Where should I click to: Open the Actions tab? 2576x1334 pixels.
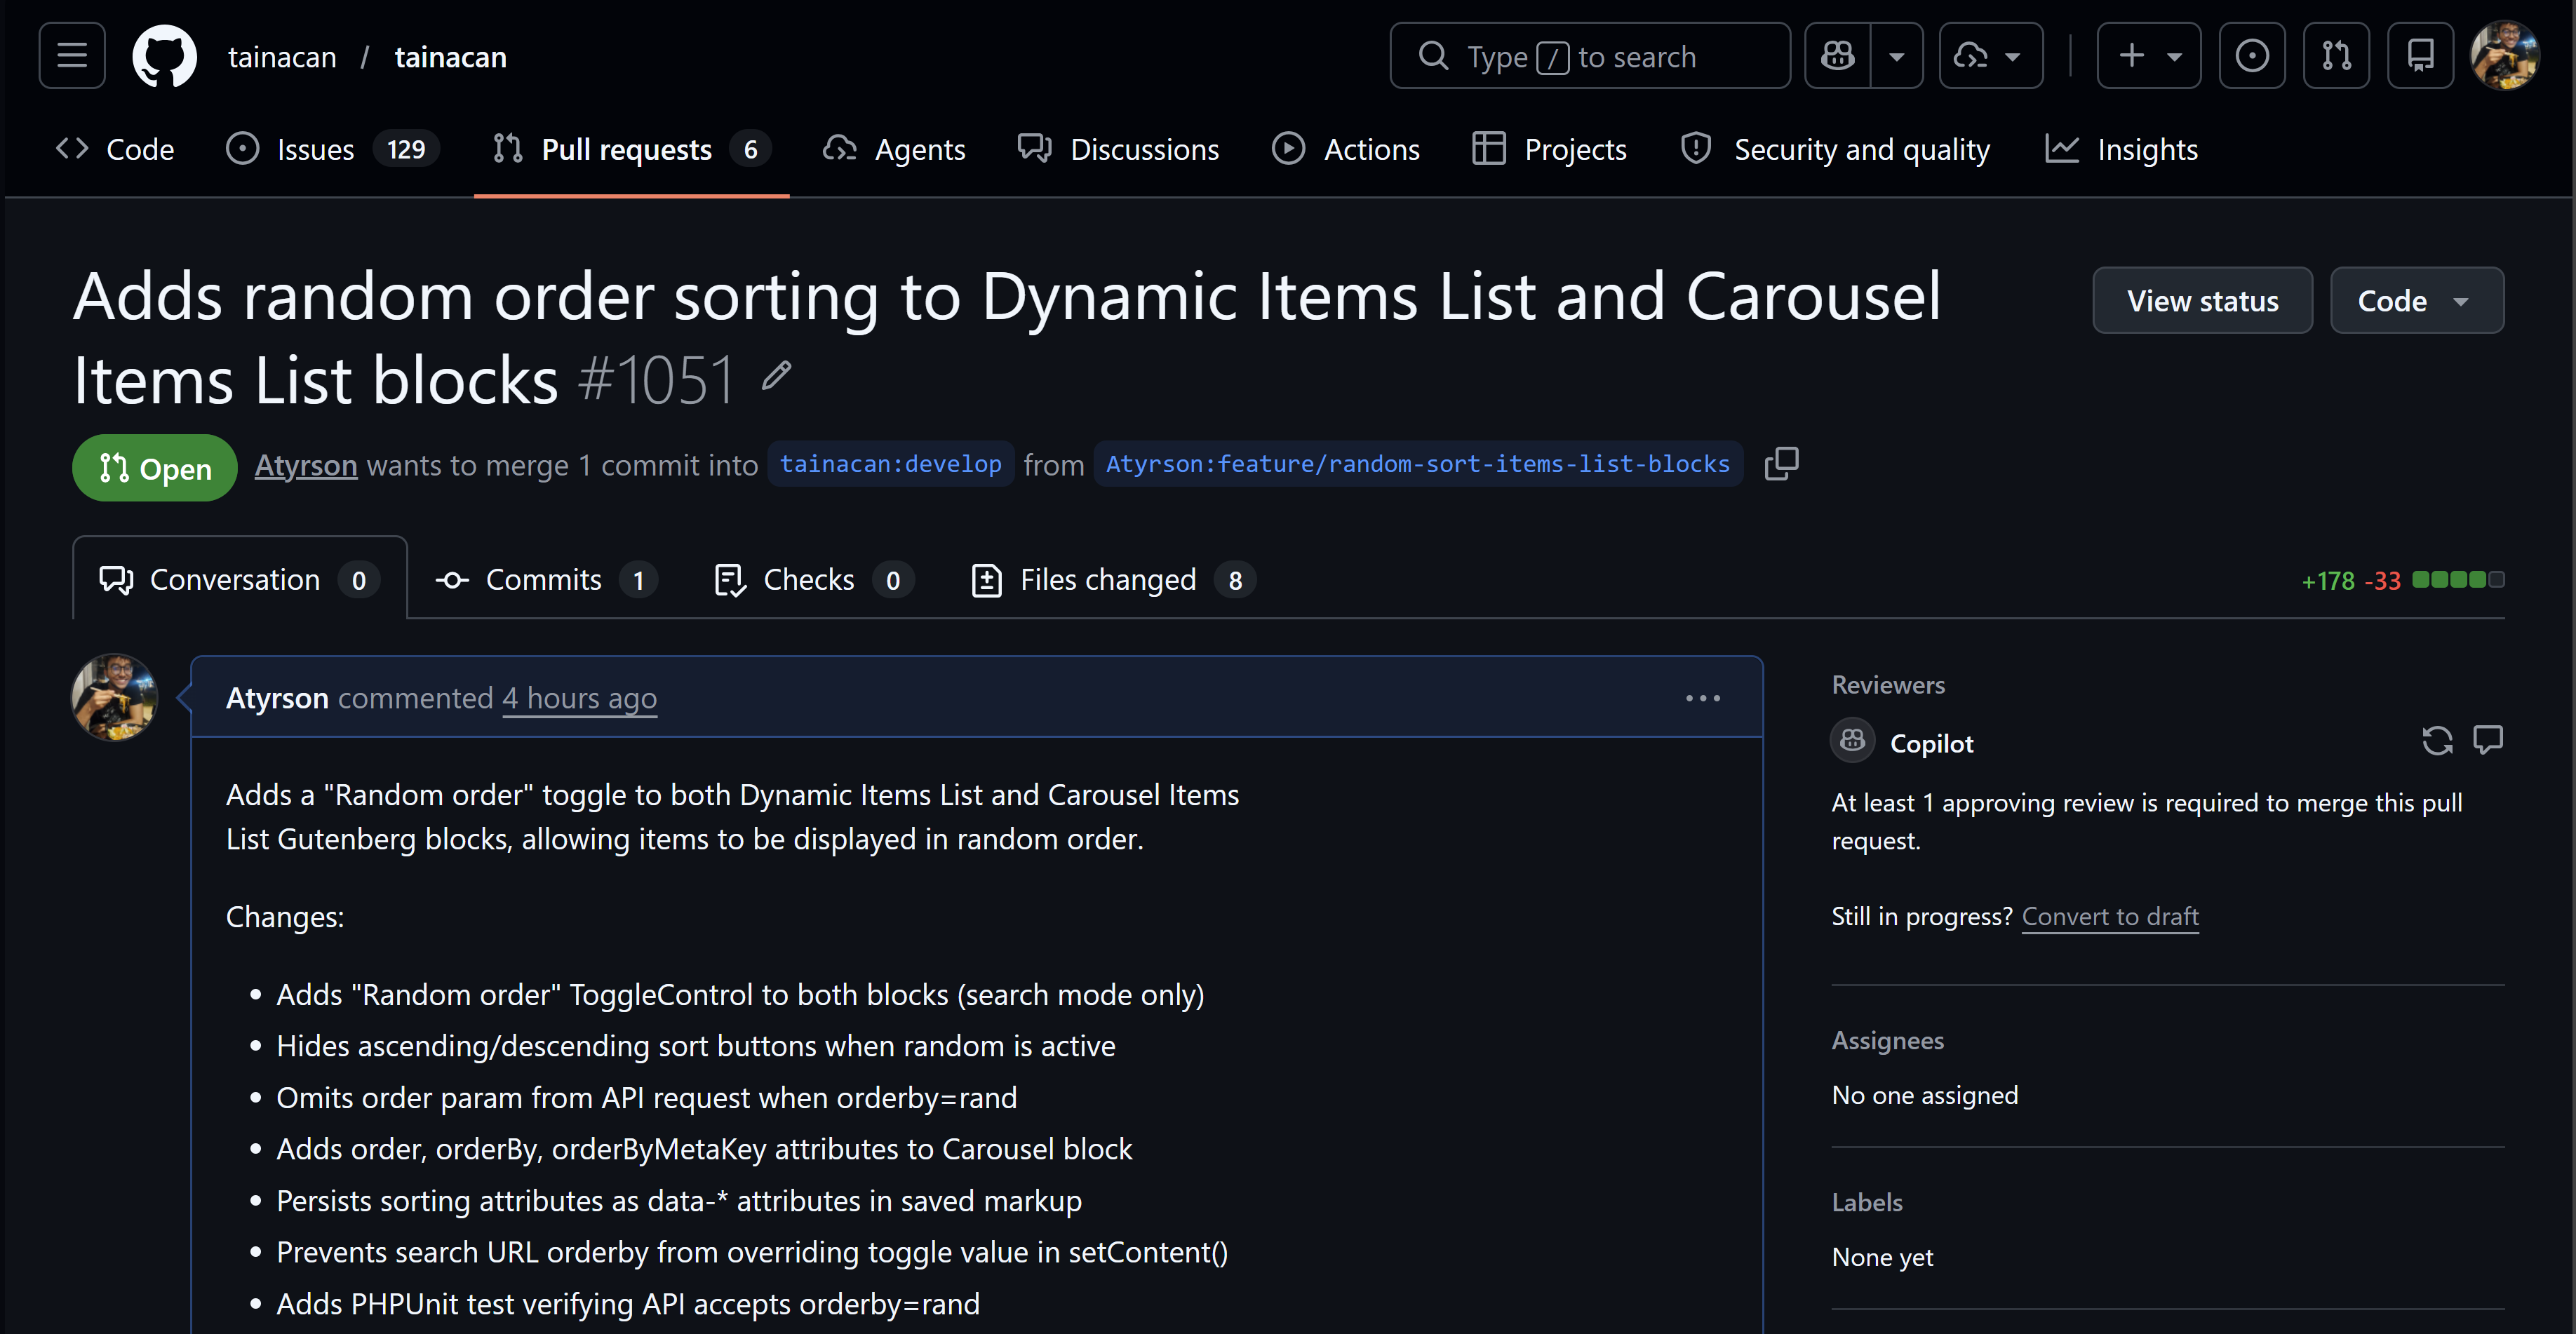tap(1345, 149)
